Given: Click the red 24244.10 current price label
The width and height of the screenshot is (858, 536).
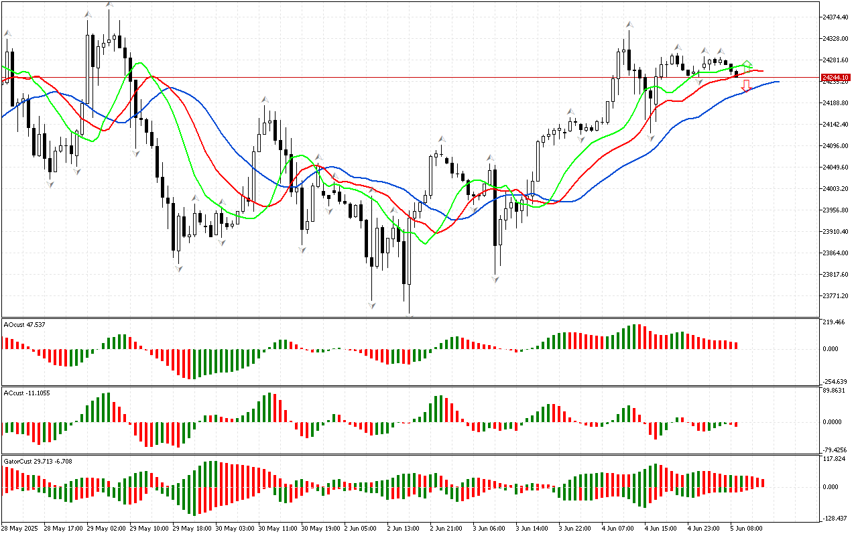Looking at the screenshot, I should point(835,78).
